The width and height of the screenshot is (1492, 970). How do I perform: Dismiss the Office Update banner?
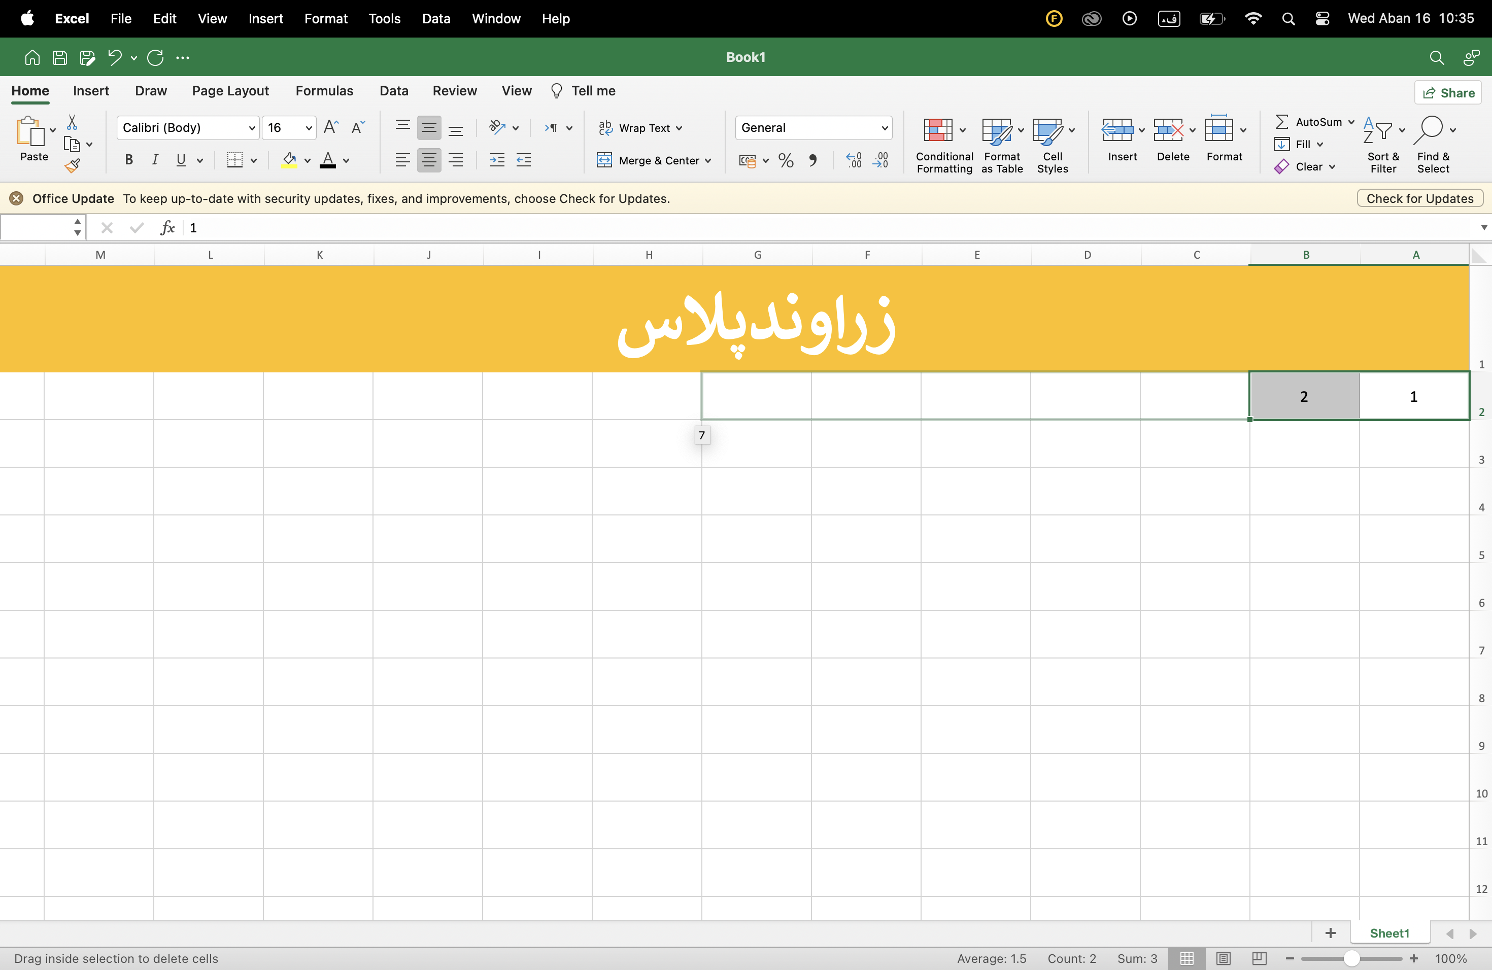point(16,199)
